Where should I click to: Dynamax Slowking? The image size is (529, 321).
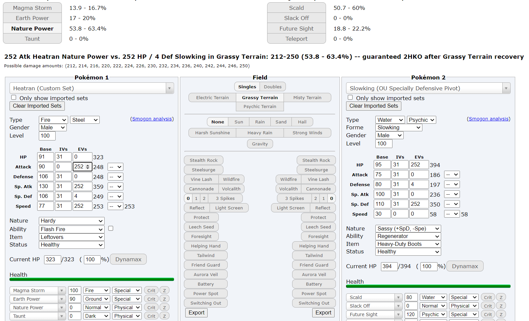coord(465,266)
